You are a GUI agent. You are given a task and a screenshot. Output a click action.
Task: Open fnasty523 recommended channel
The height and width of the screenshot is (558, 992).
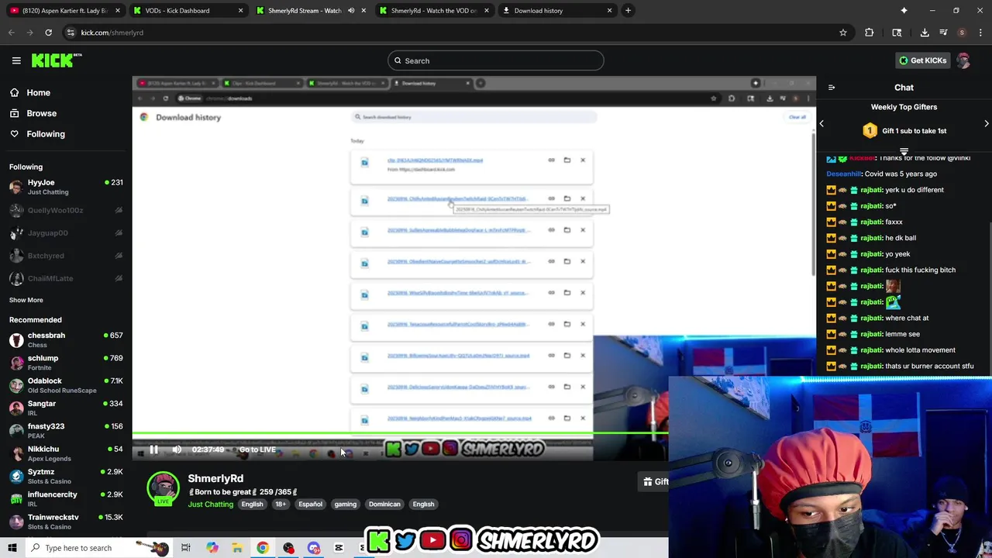(66, 431)
